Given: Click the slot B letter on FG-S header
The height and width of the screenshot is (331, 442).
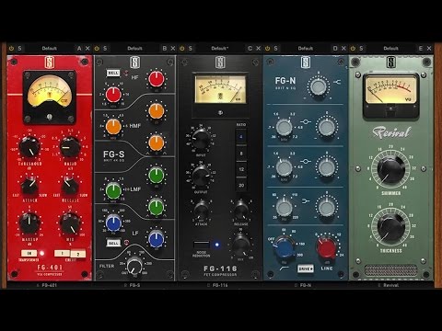Looking at the screenshot, I should (165, 49).
